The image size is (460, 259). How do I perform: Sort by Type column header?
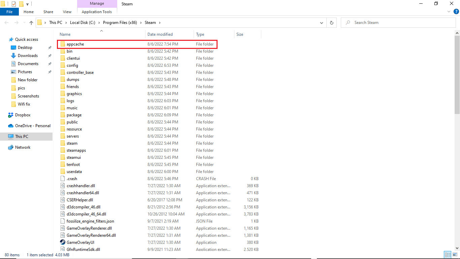pyautogui.click(x=200, y=34)
